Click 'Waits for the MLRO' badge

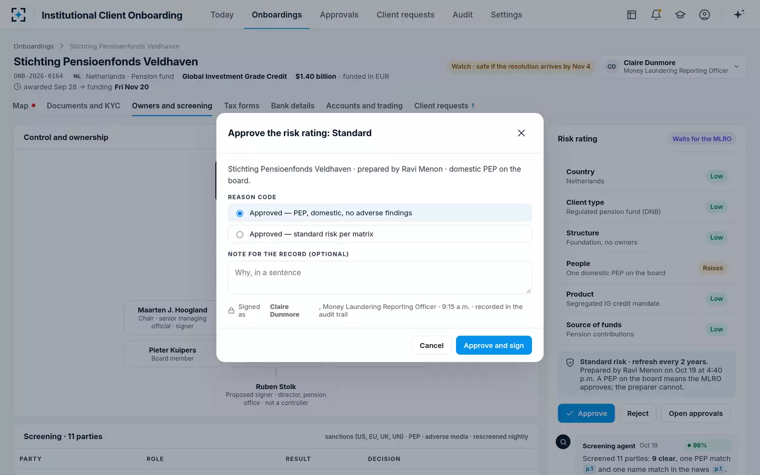click(x=702, y=139)
